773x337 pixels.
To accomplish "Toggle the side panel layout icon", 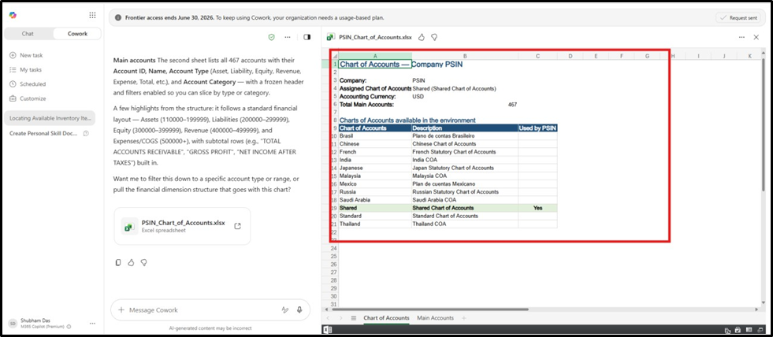I will pos(307,37).
